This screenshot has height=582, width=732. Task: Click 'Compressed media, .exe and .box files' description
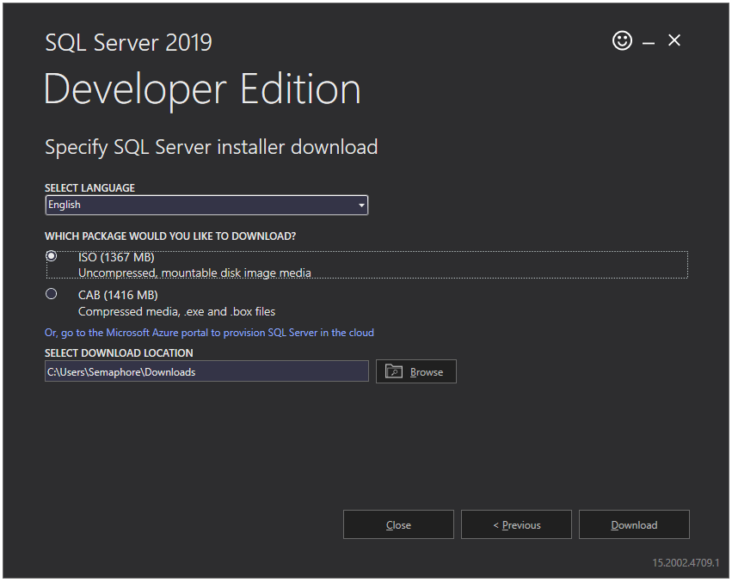click(x=177, y=311)
